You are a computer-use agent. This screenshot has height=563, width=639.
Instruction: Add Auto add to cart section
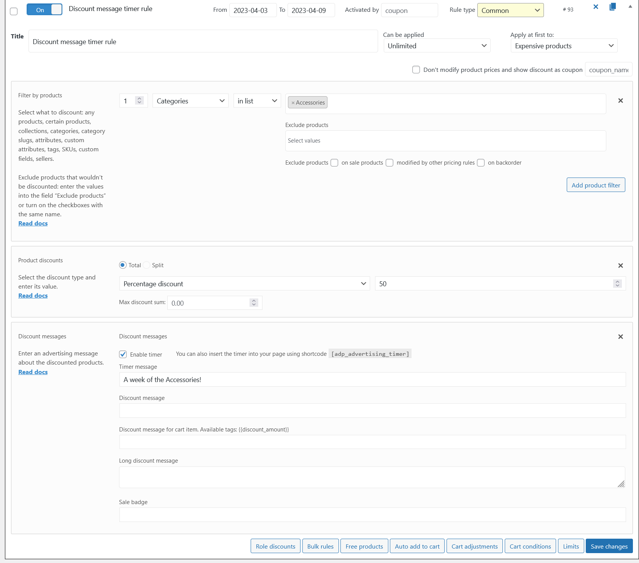click(417, 546)
